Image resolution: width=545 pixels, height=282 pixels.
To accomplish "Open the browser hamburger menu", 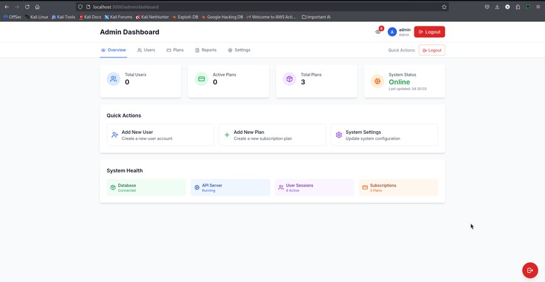I will click(538, 7).
